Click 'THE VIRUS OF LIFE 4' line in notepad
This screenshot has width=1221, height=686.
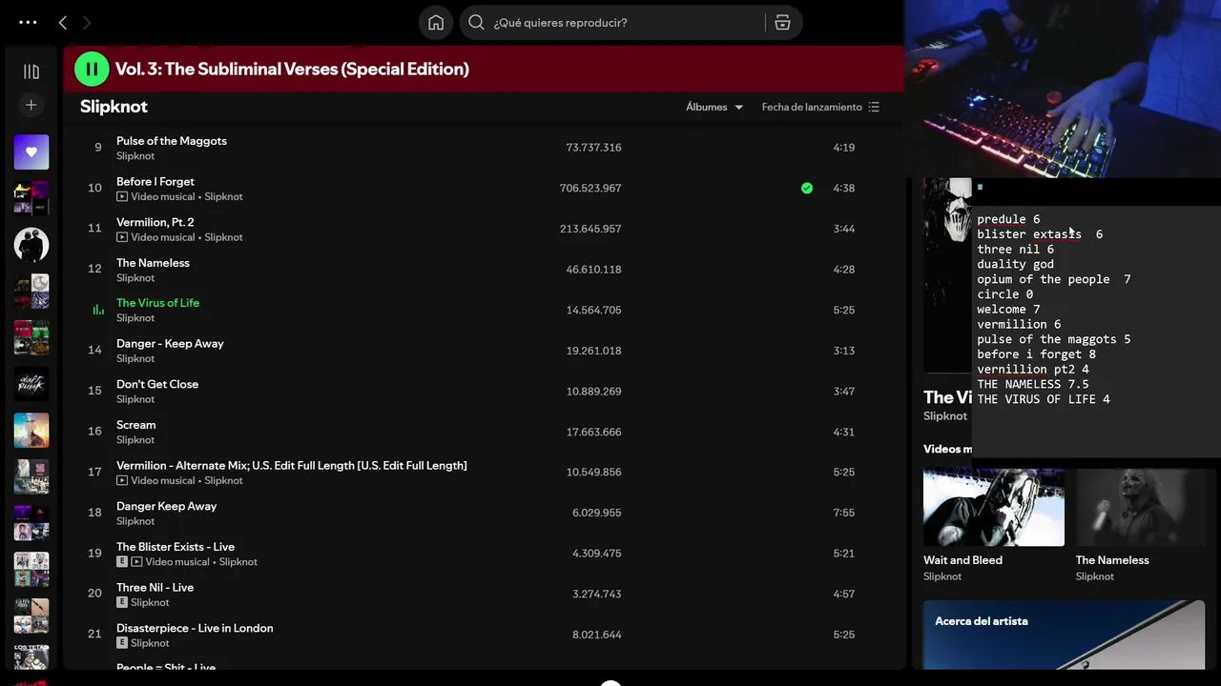(x=1044, y=399)
